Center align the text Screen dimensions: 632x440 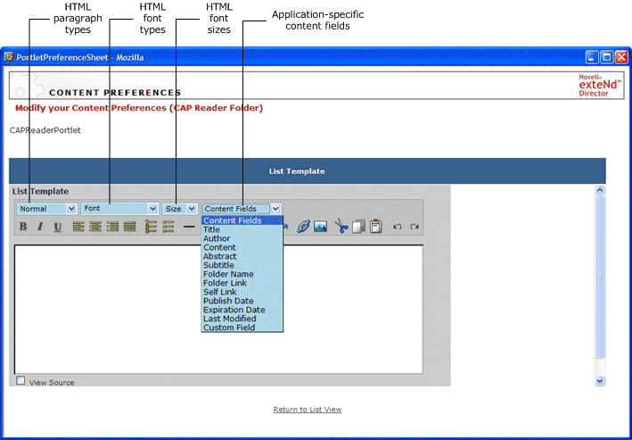tap(95, 227)
